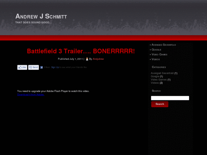This screenshot has height=155, width=207.
Task: Click the Facebook Send button
Action: pyautogui.click(x=34, y=67)
